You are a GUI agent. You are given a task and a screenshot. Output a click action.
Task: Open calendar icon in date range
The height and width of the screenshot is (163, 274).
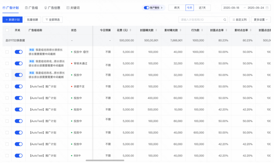(x=267, y=8)
